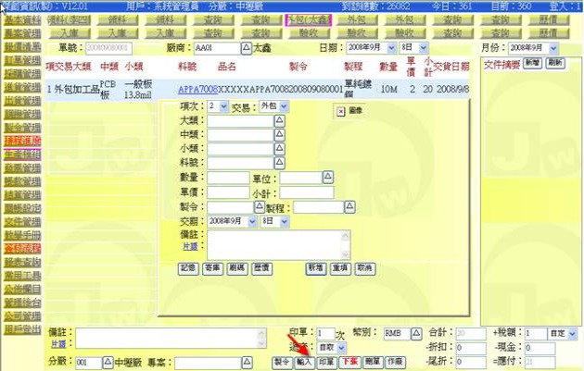Open 文件管理 in the left sidebar
Image resolution: width=584 pixels, height=371 pixels.
22,222
